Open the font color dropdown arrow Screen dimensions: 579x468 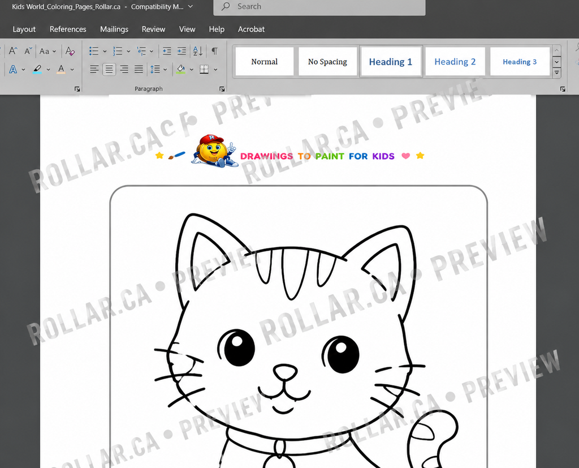pyautogui.click(x=72, y=69)
